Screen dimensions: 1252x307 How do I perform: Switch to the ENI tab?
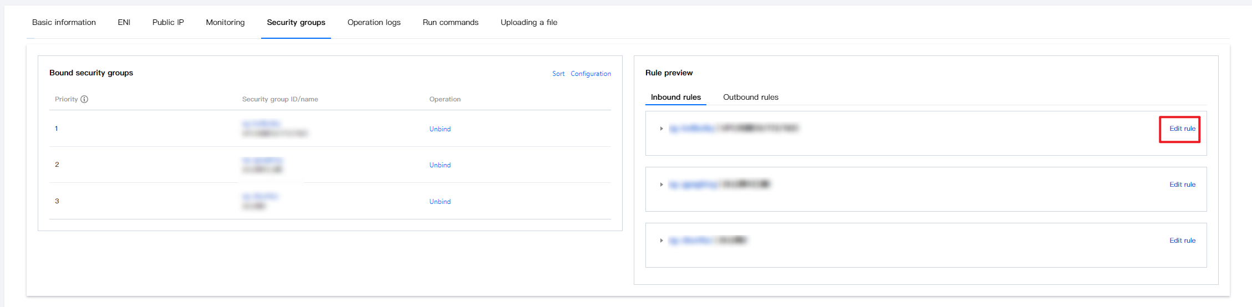pyautogui.click(x=124, y=22)
